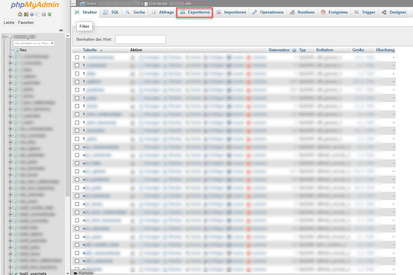Click the Letzte button
This screenshot has width=413, height=275.
pyautogui.click(x=9, y=23)
